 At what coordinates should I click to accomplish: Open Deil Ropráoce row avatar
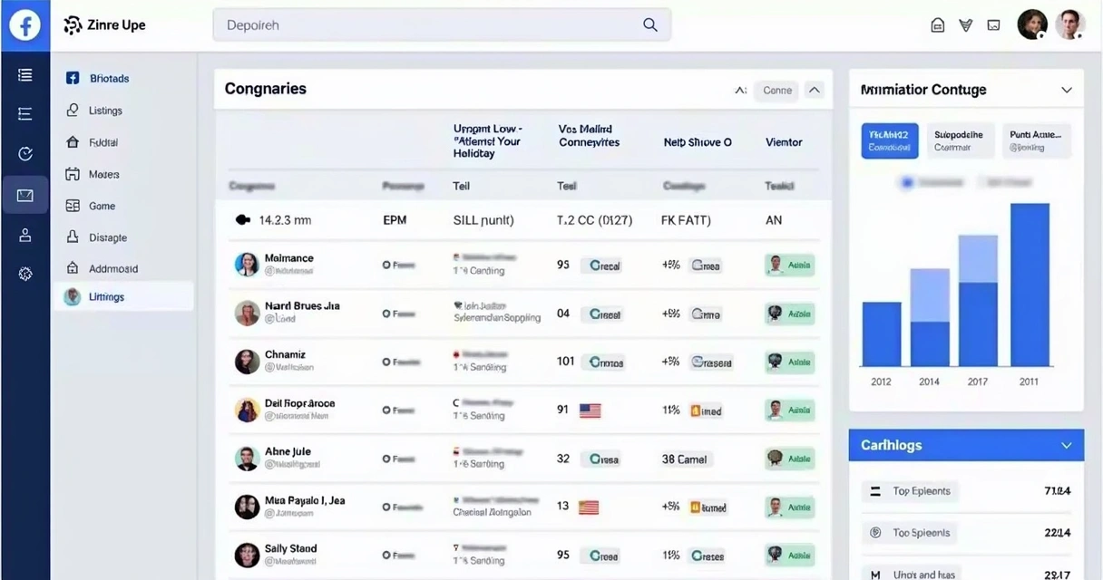pyautogui.click(x=247, y=410)
